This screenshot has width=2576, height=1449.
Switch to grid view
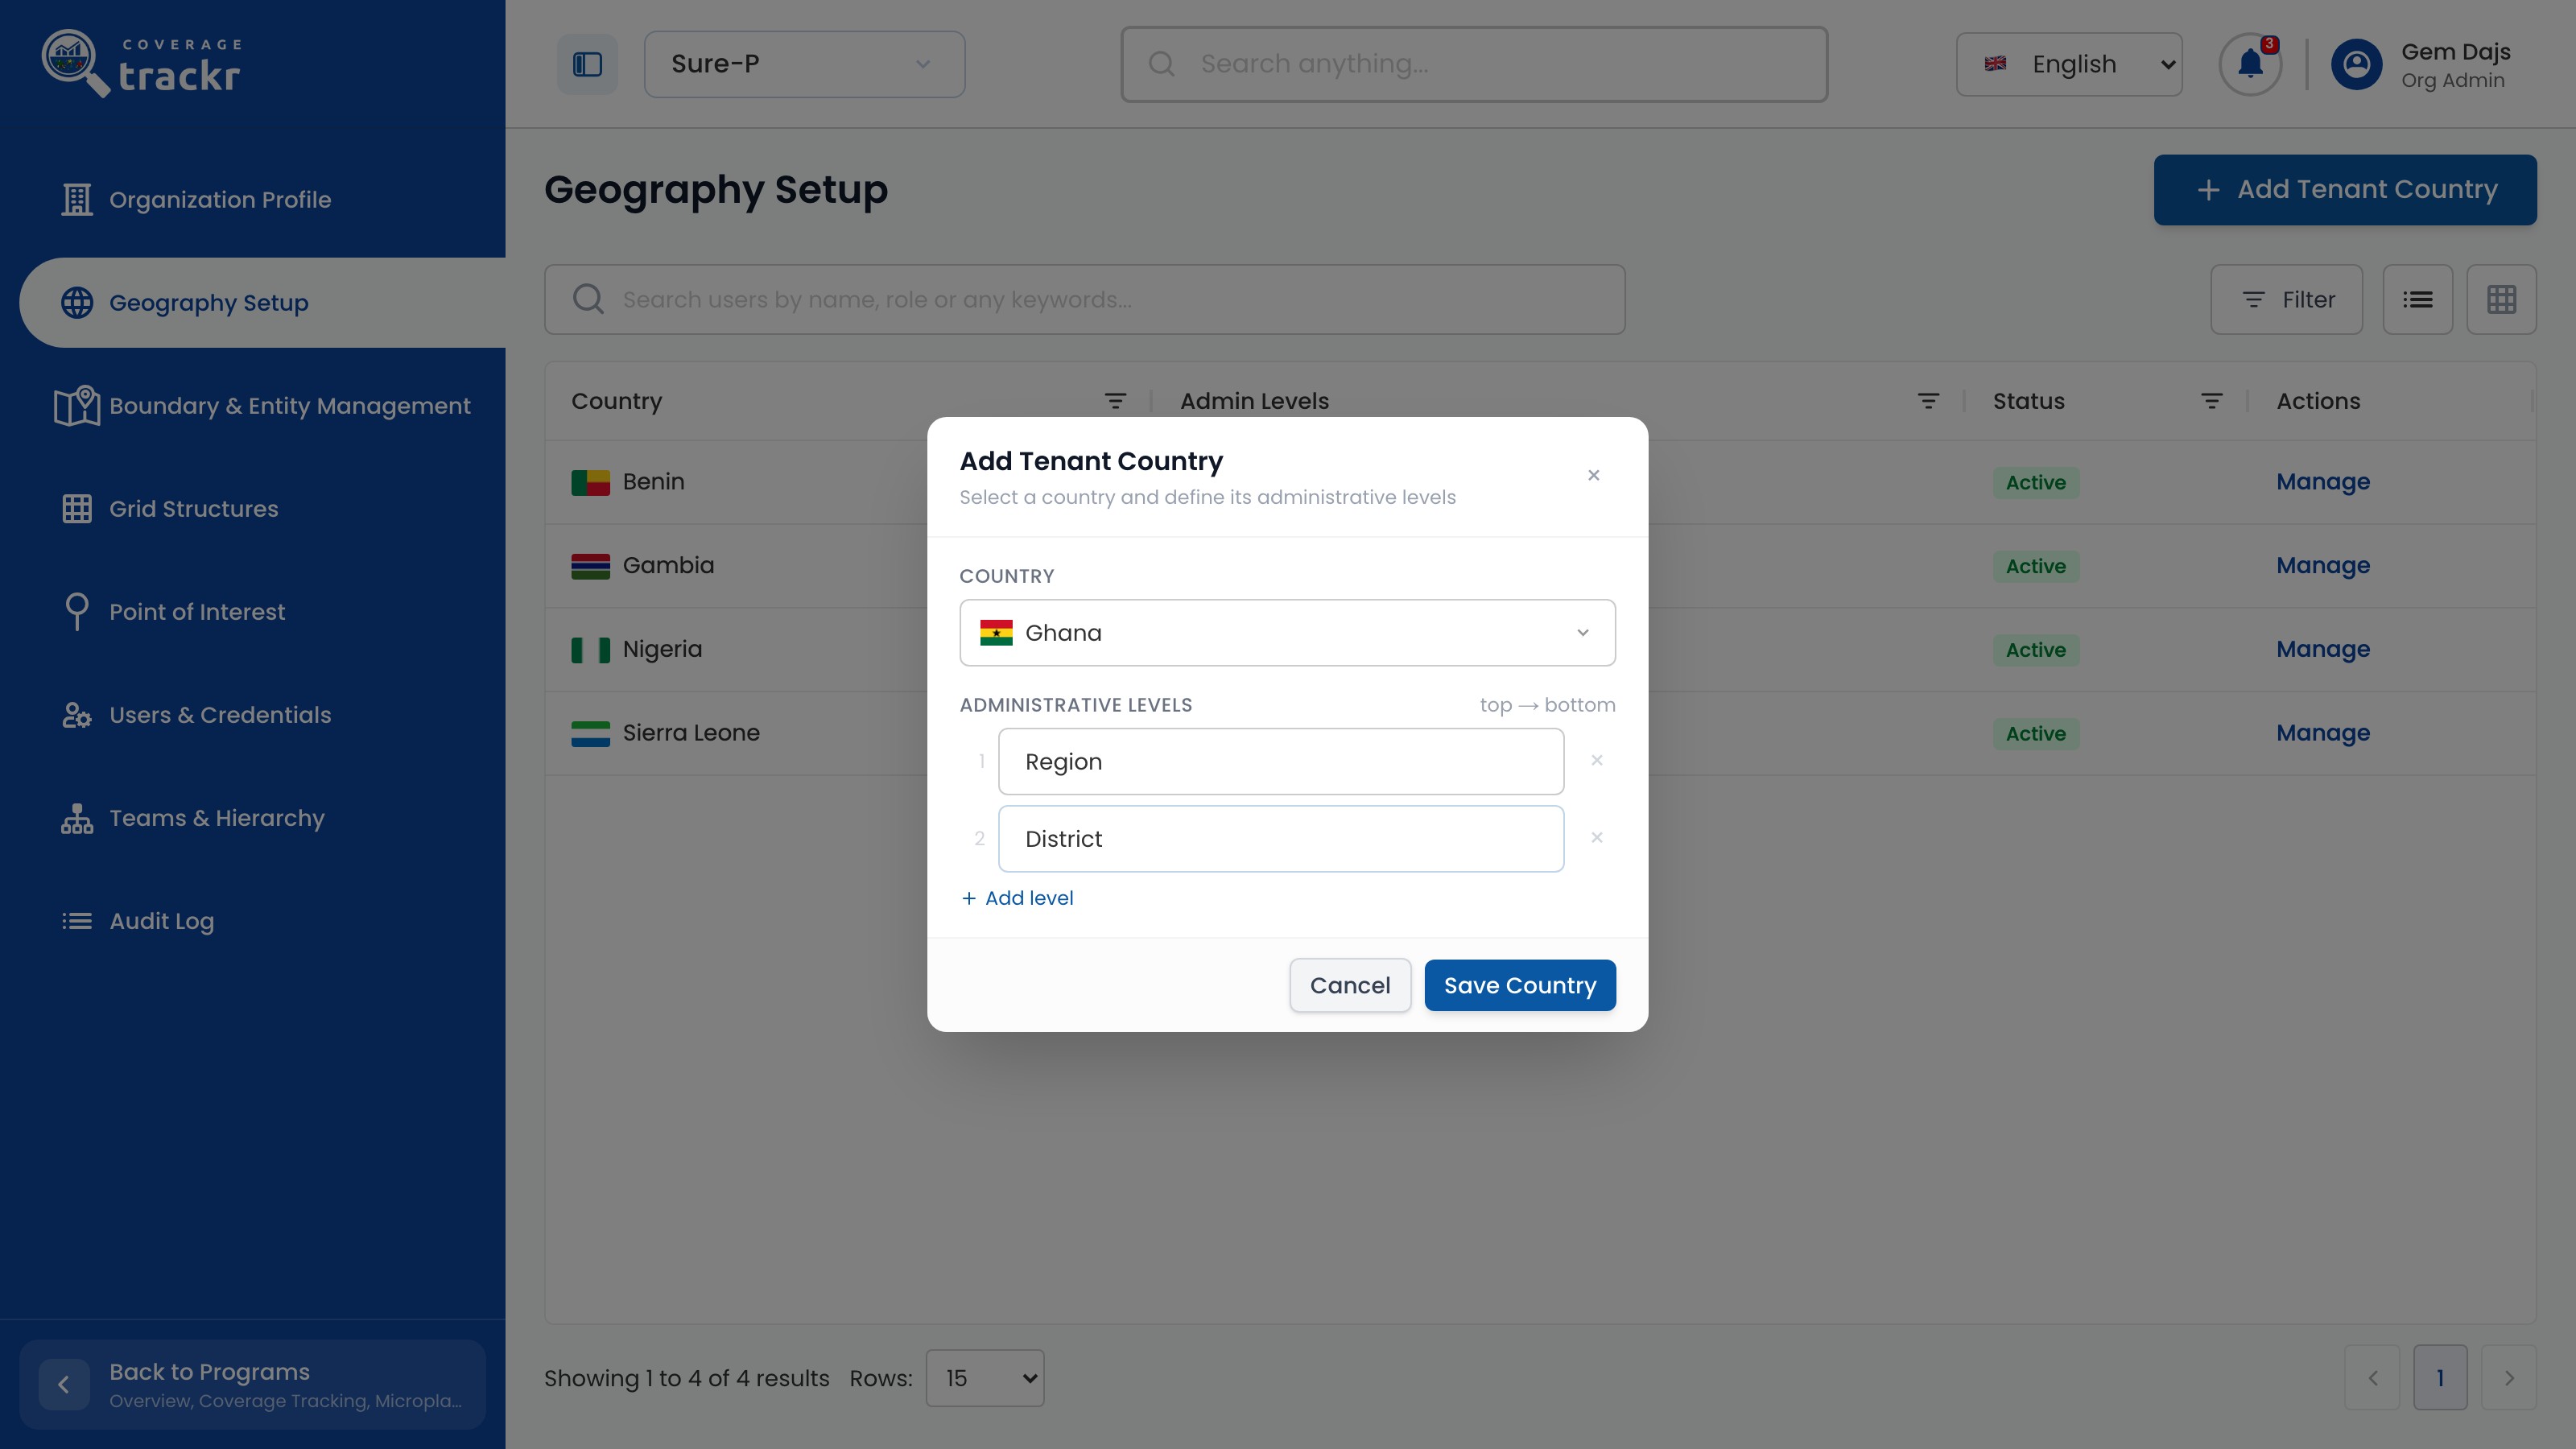point(2501,299)
